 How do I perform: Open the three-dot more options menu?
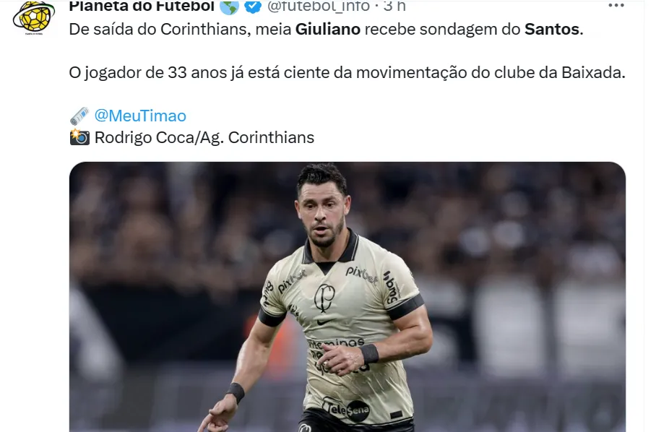(616, 6)
